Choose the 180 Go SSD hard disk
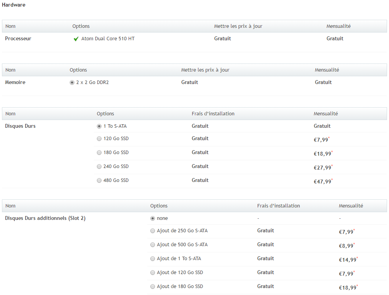Screen dimensions: 389x295 tap(99, 153)
